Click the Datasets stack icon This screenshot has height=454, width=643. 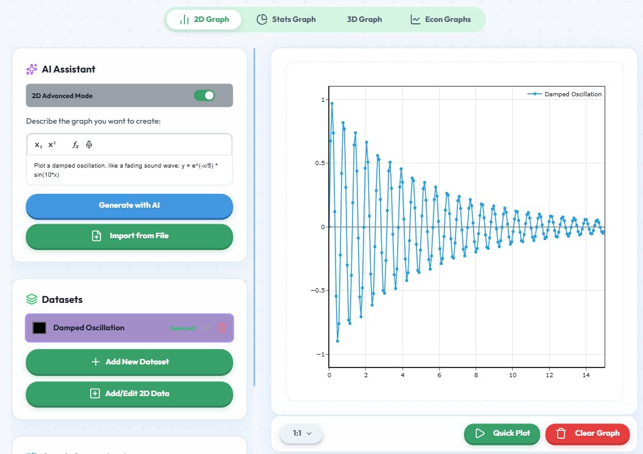click(x=31, y=299)
